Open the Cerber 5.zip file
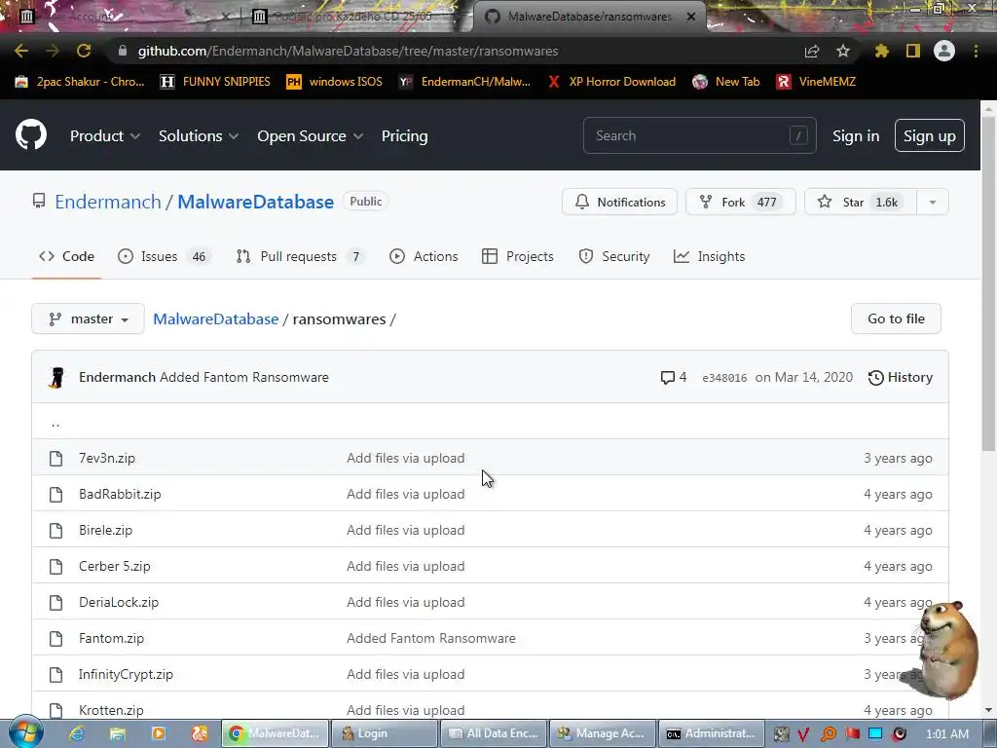The height and width of the screenshot is (748, 997). coord(115,566)
